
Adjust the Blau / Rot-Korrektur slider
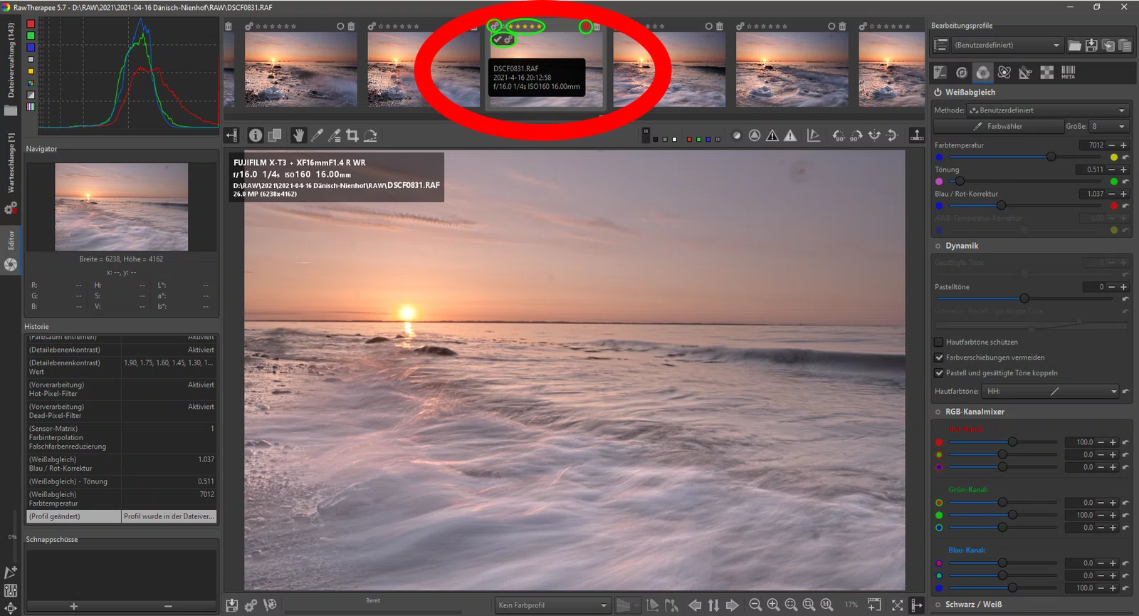pyautogui.click(x=1001, y=205)
